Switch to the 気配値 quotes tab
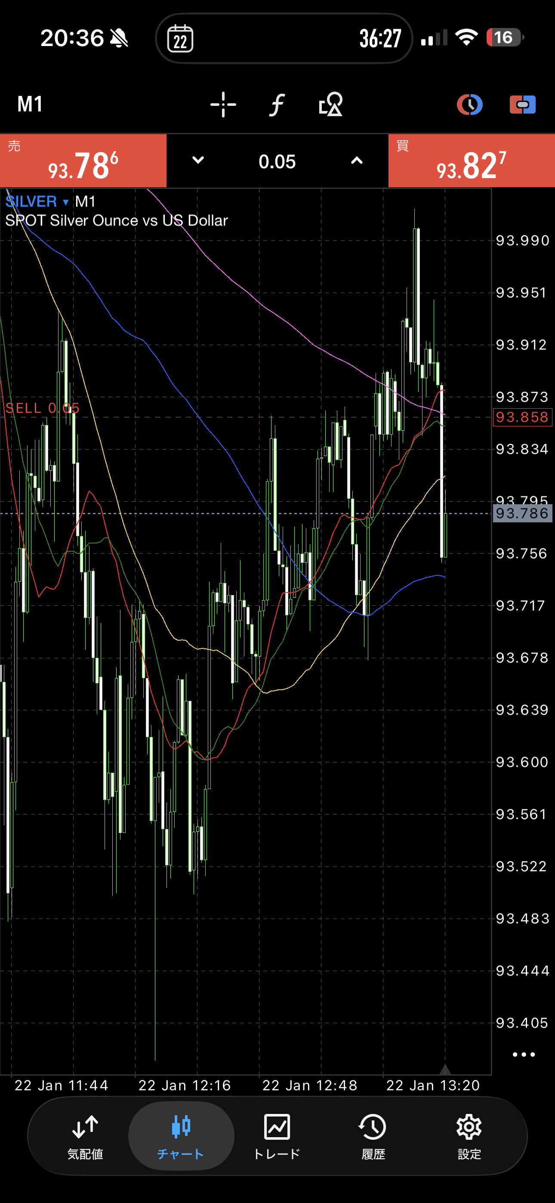 85,1136
